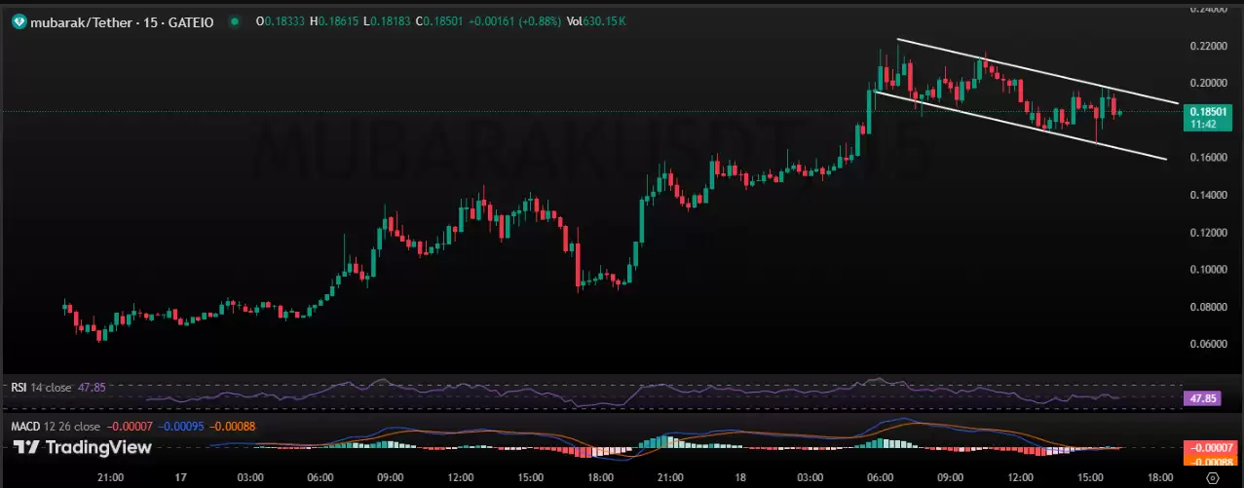Screen dimensions: 1244x488
Task: Click date marker 17 on time axis
Action: pos(180,478)
